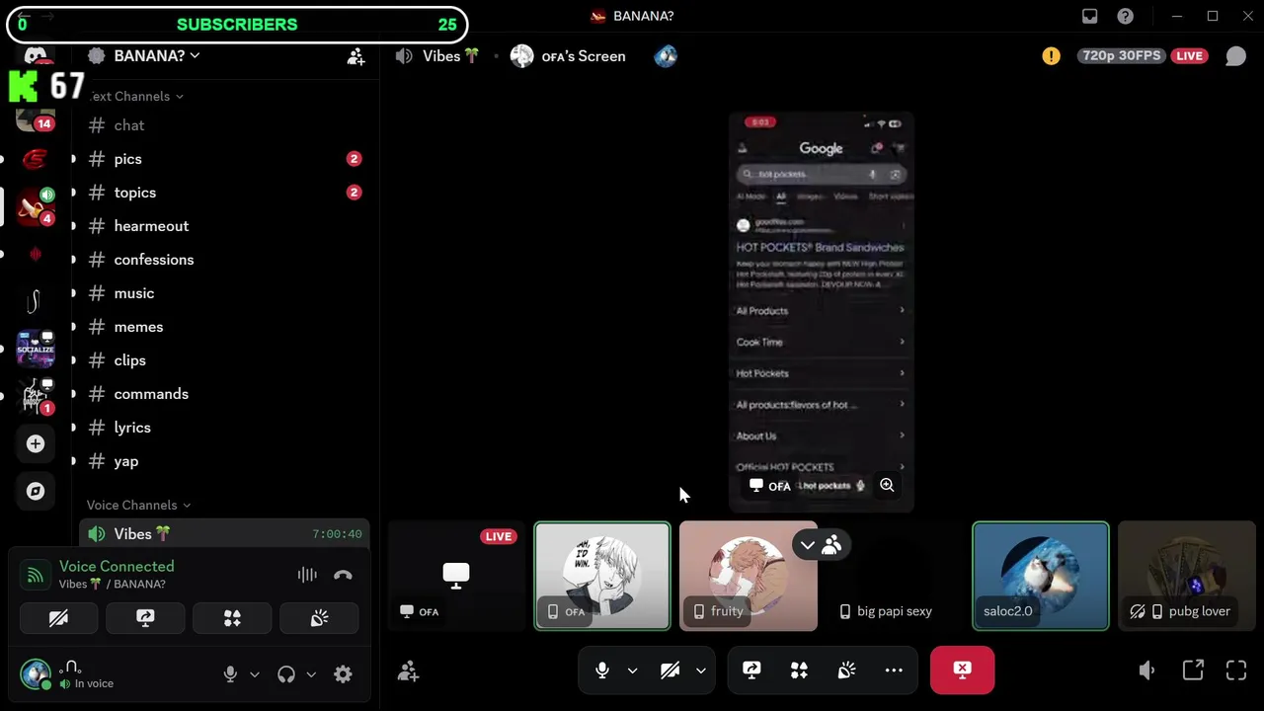Image resolution: width=1264 pixels, height=711 pixels.
Task: Adjust stream volume speaker icon
Action: pyautogui.click(x=1146, y=671)
